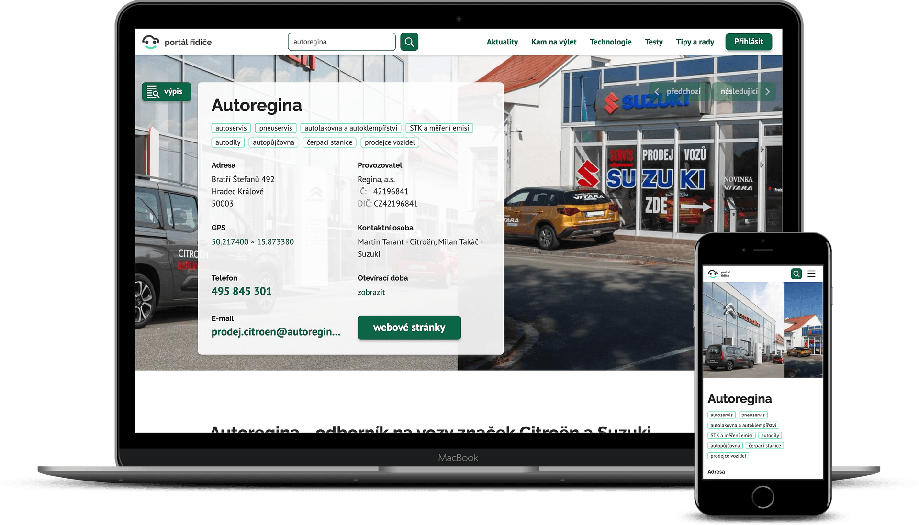The width and height of the screenshot is (919, 525).
Task: Click GPS coordinates 50.217400 × 15.873380
Action: (253, 242)
